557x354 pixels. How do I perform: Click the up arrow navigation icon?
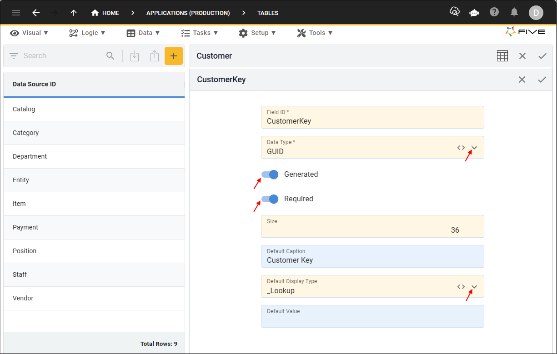[x=74, y=13]
